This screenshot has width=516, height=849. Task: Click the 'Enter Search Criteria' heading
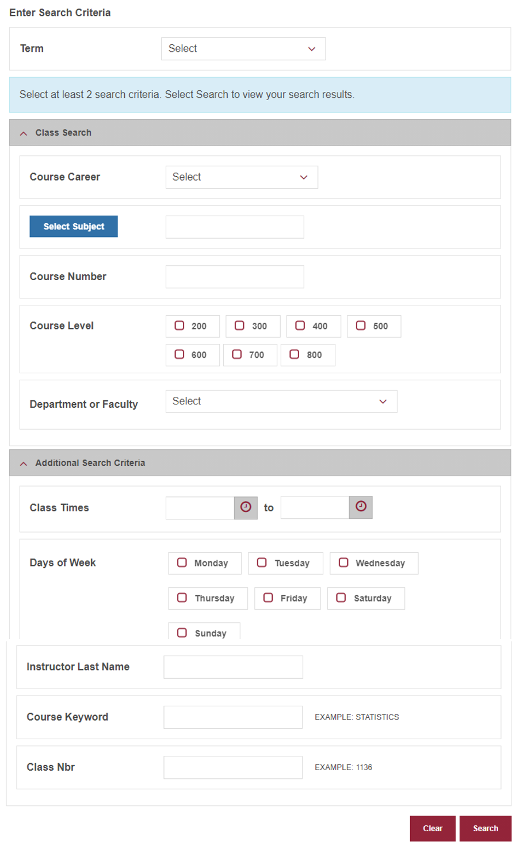[60, 13]
